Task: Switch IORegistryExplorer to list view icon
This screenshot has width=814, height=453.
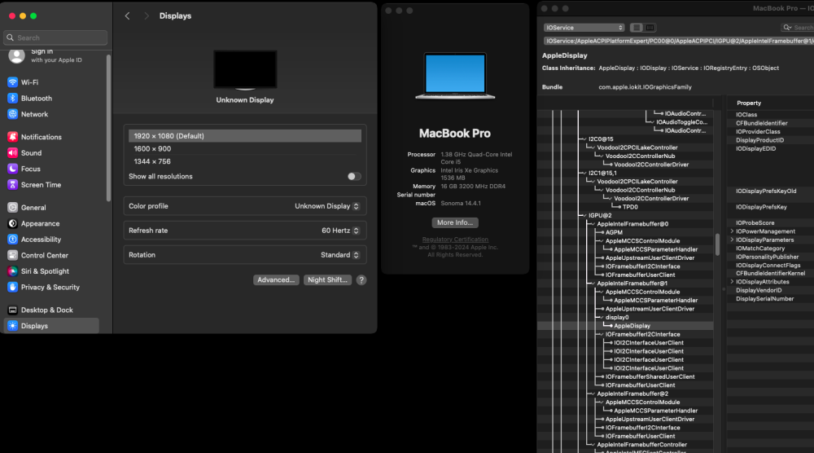Action: (x=637, y=28)
